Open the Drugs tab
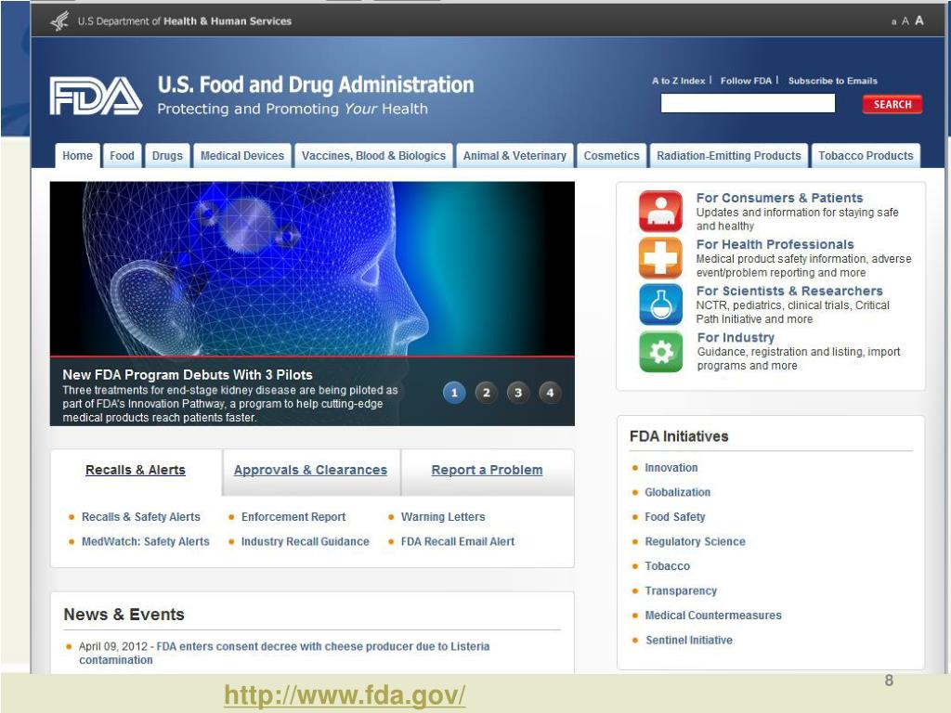The height and width of the screenshot is (713, 951). (x=167, y=156)
